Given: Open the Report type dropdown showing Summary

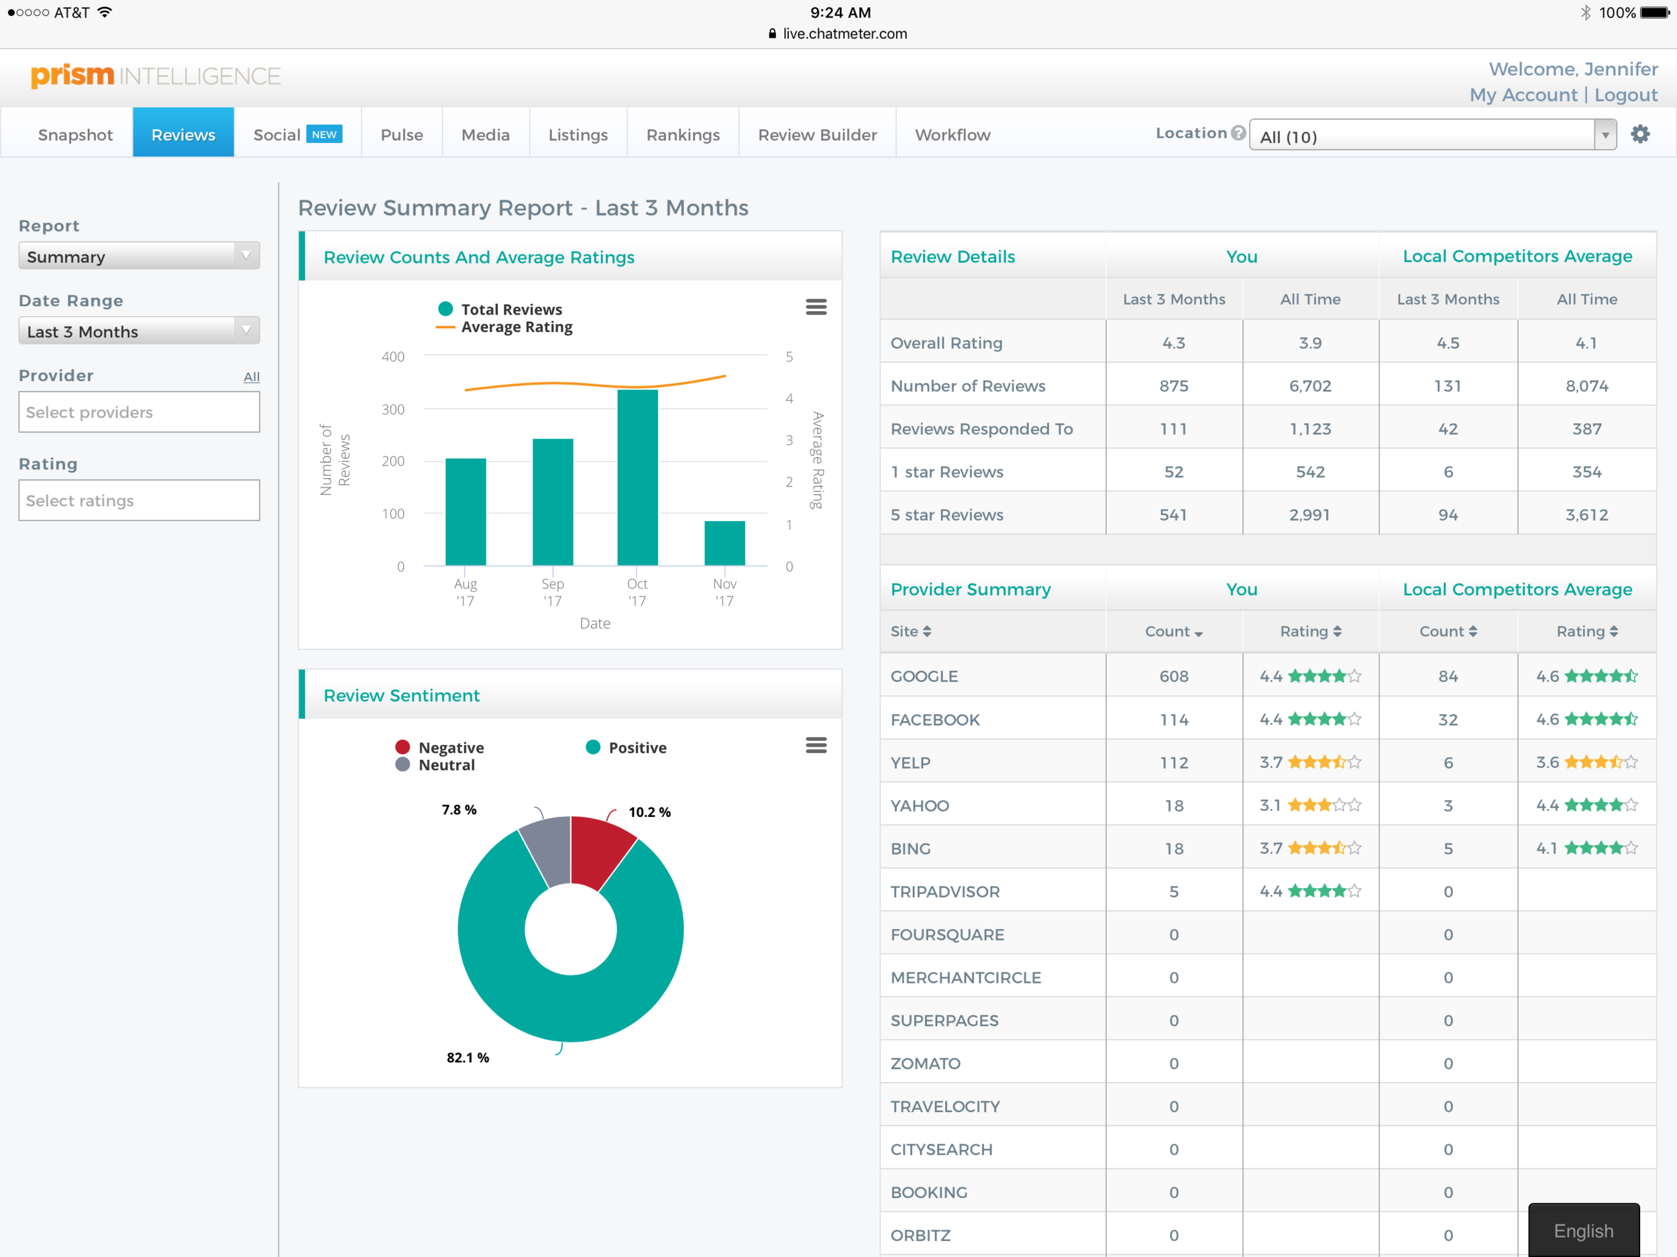Looking at the screenshot, I should pos(139,256).
